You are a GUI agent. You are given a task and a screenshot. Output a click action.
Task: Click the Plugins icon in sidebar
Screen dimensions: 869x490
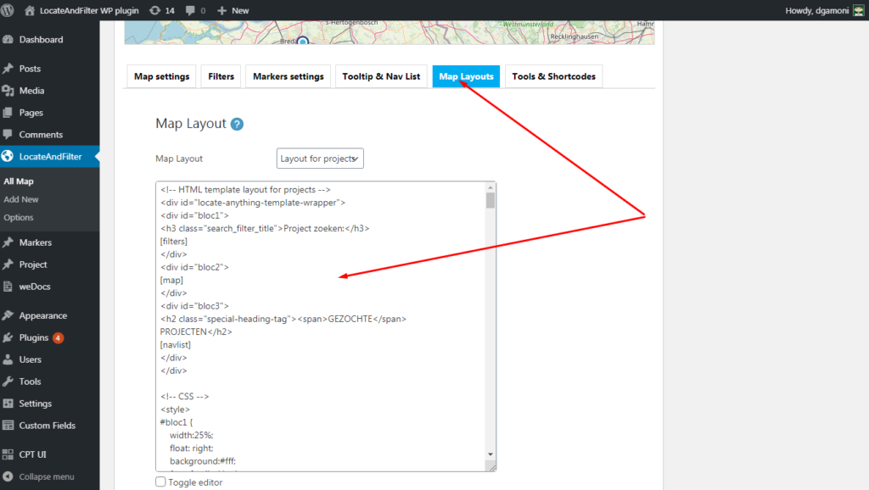[x=8, y=337]
